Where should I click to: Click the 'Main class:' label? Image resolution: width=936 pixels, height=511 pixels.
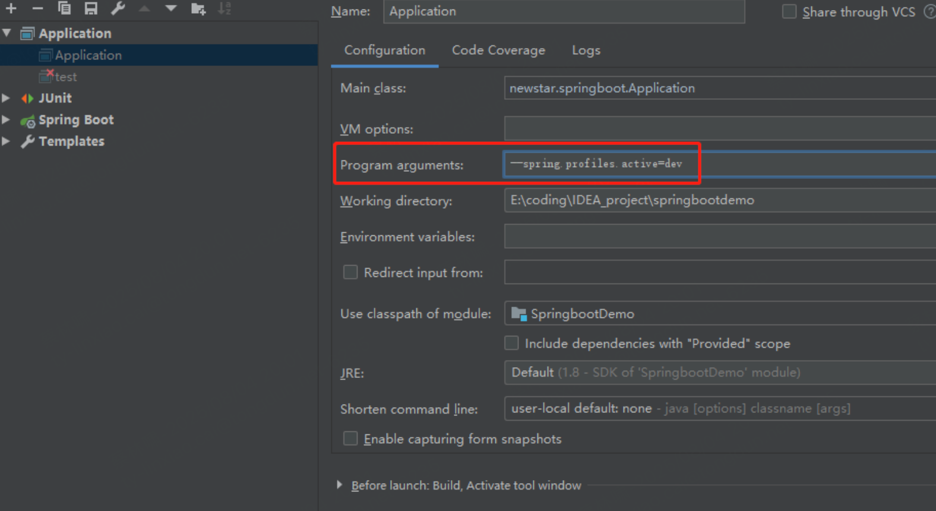[x=373, y=89]
